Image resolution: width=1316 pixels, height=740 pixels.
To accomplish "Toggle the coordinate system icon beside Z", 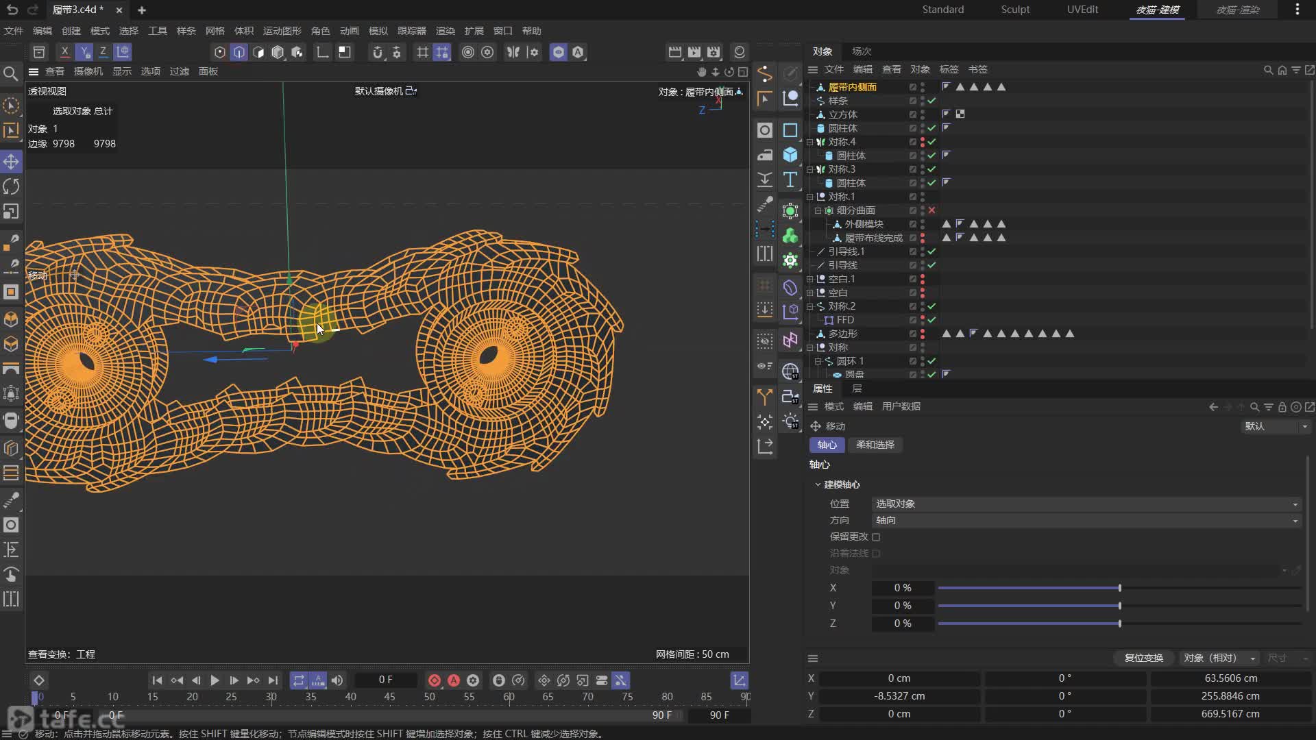I will point(123,51).
